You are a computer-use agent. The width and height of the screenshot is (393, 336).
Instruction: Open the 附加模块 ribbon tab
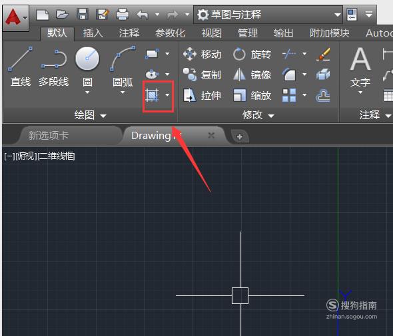click(x=329, y=33)
